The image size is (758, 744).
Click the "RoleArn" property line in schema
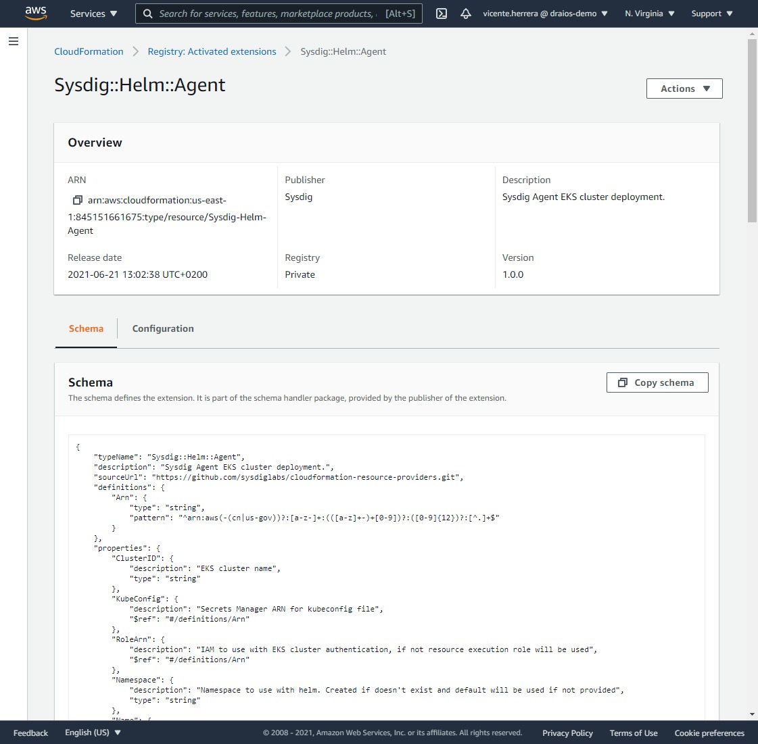click(x=138, y=640)
